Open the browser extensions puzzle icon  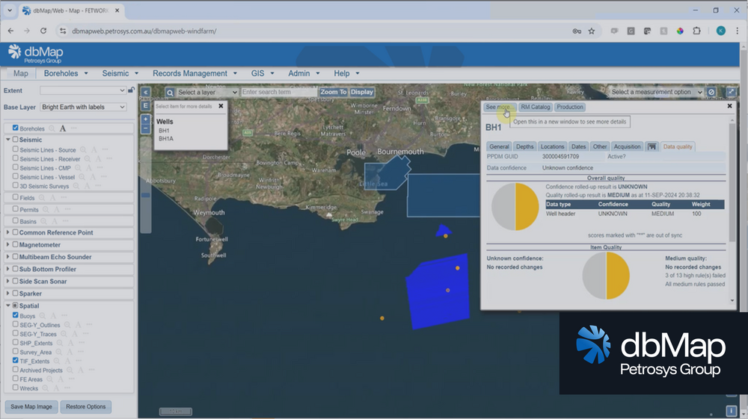click(696, 31)
